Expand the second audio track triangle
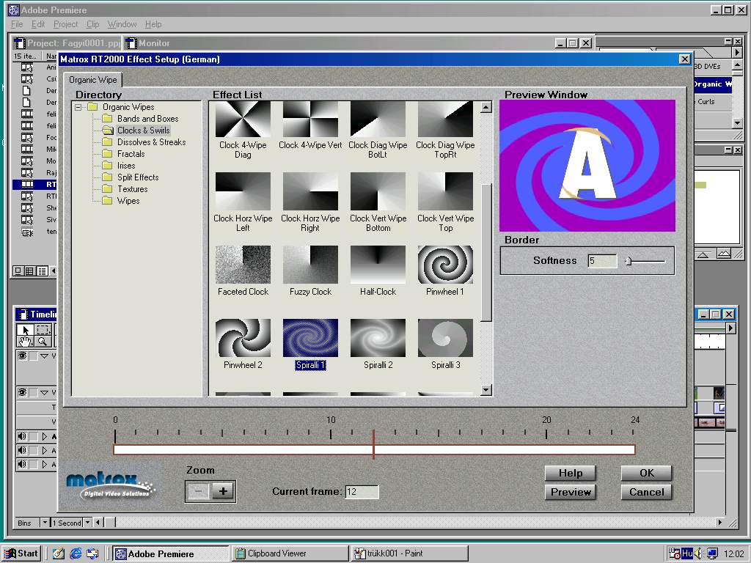Viewport: 751px width, 563px height. [x=45, y=451]
